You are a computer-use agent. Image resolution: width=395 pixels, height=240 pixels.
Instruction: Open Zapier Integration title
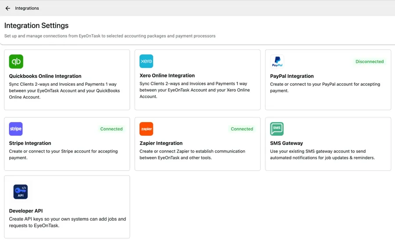coord(161,143)
